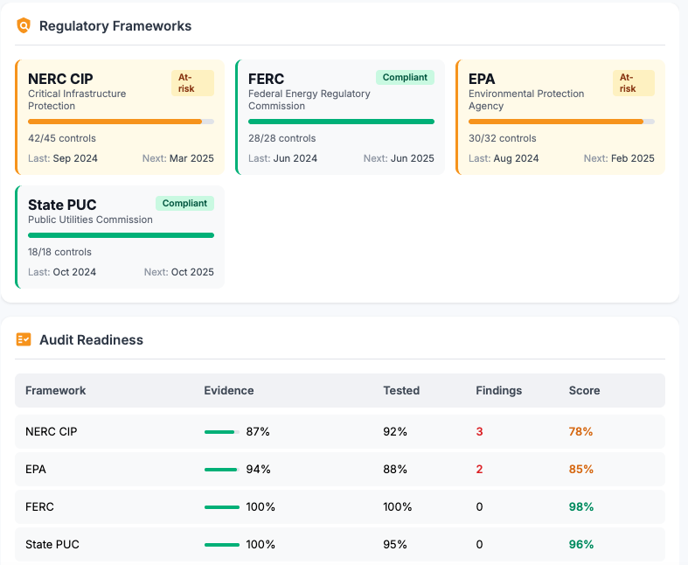688x565 pixels.
Task: Click the NERC CIP At-risk badge
Action: tap(192, 83)
